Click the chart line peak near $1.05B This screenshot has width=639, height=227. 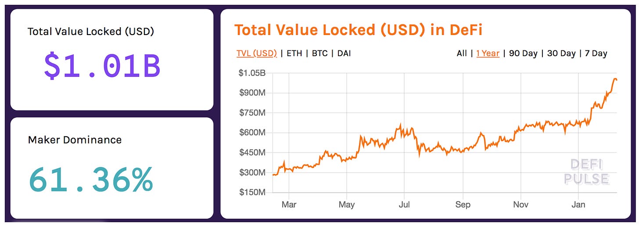click(x=615, y=78)
